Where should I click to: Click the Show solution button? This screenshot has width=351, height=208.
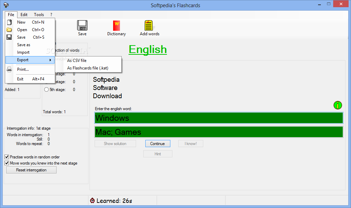pos(115,144)
